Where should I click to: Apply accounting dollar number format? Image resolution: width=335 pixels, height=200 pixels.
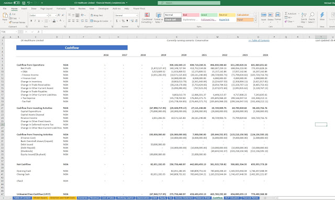pyautogui.click(x=117, y=21)
